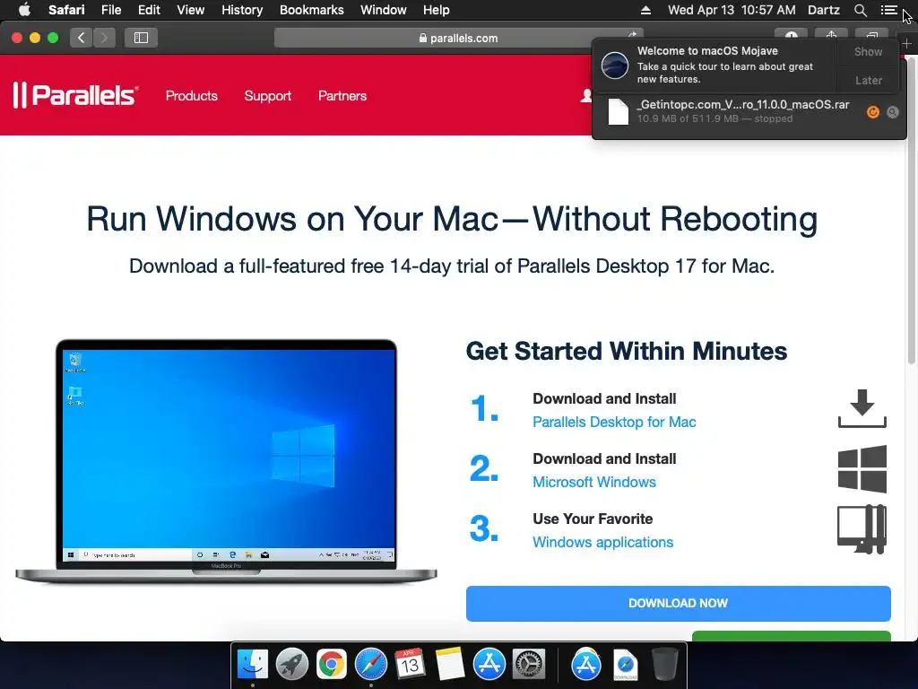
Task: Show the .rar download in Finder
Action: [x=892, y=112]
